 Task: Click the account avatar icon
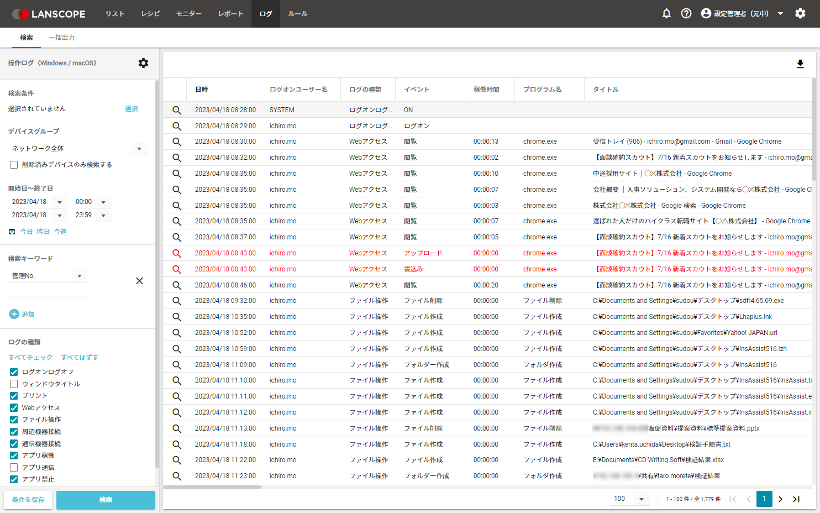click(x=706, y=13)
